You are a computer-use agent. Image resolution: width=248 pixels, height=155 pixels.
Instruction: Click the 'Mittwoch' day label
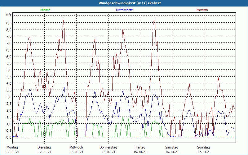coord(76,148)
